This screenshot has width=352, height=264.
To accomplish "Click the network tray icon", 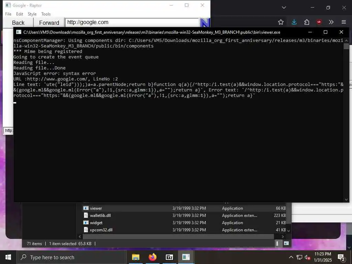I will (x=299, y=257).
